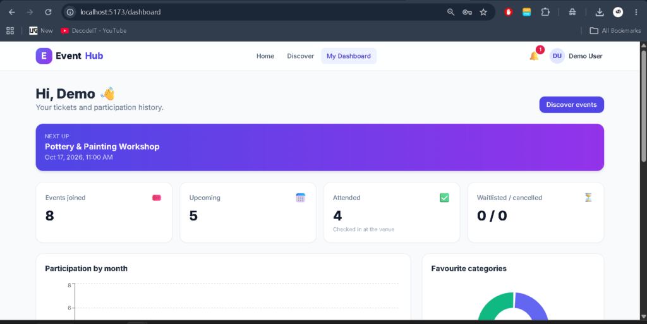Click the Discover events button
The height and width of the screenshot is (324, 647).
[571, 105]
